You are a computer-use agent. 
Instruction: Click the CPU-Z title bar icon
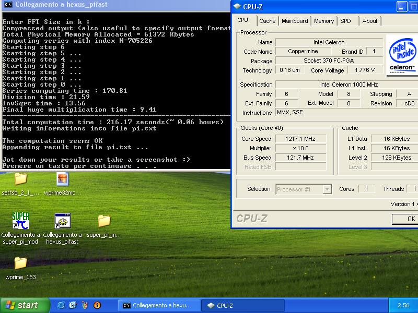237,6
